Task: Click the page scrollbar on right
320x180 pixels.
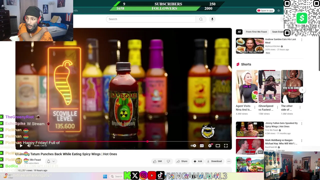Action: tap(319, 54)
